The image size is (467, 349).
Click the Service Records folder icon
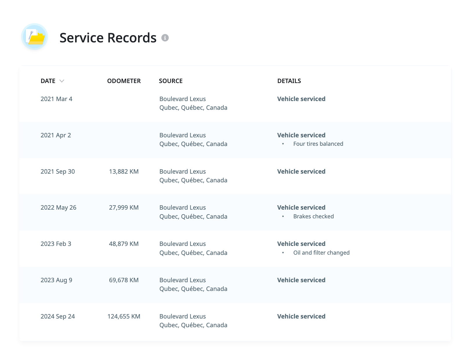click(35, 37)
